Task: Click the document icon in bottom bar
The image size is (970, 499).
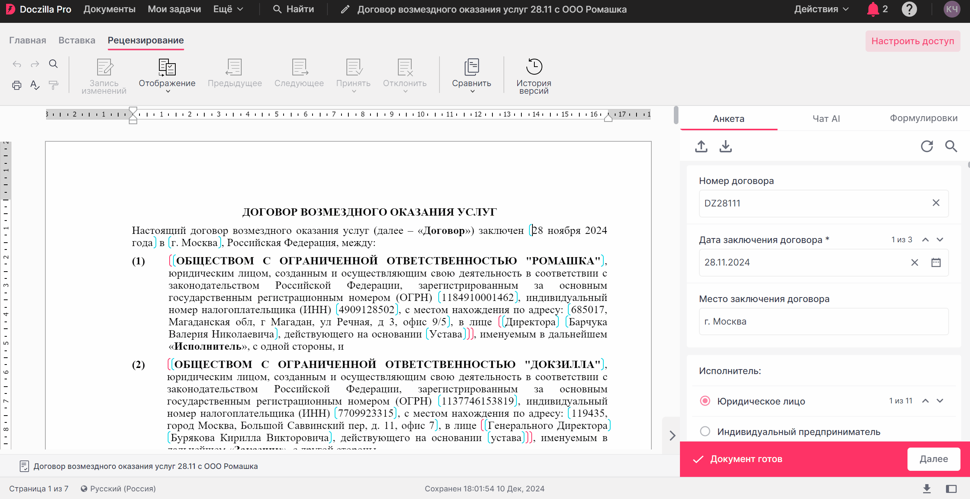Action: pos(24,466)
